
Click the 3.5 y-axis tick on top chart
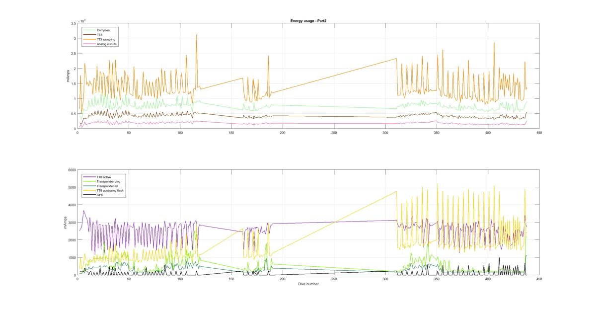[73, 23]
